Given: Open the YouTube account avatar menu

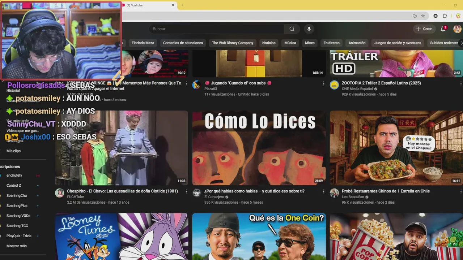Looking at the screenshot, I should (457, 29).
